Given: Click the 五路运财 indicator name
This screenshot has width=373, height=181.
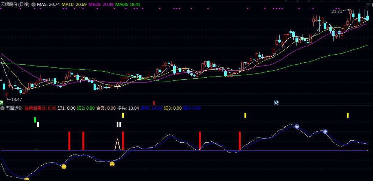Looking at the screenshot, I should 14,108.
